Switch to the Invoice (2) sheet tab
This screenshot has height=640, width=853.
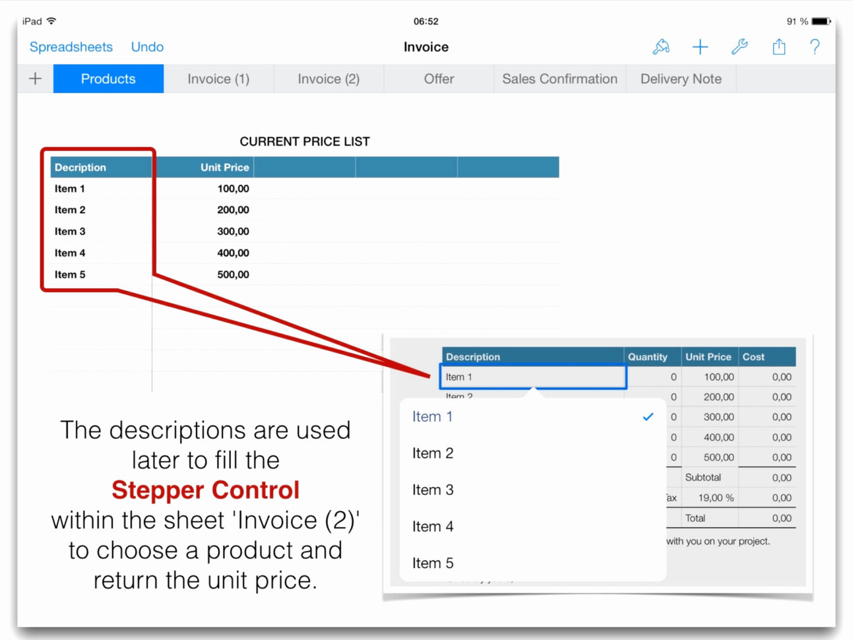328,79
